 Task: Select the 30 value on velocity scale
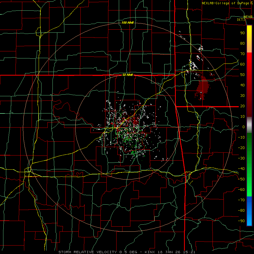coord(242,96)
